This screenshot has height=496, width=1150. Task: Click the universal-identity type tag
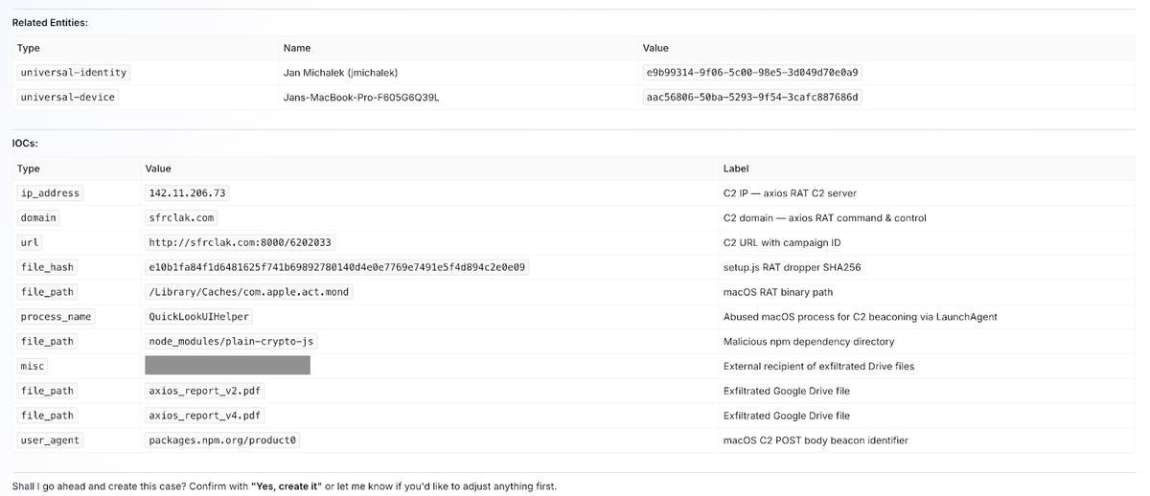click(74, 73)
